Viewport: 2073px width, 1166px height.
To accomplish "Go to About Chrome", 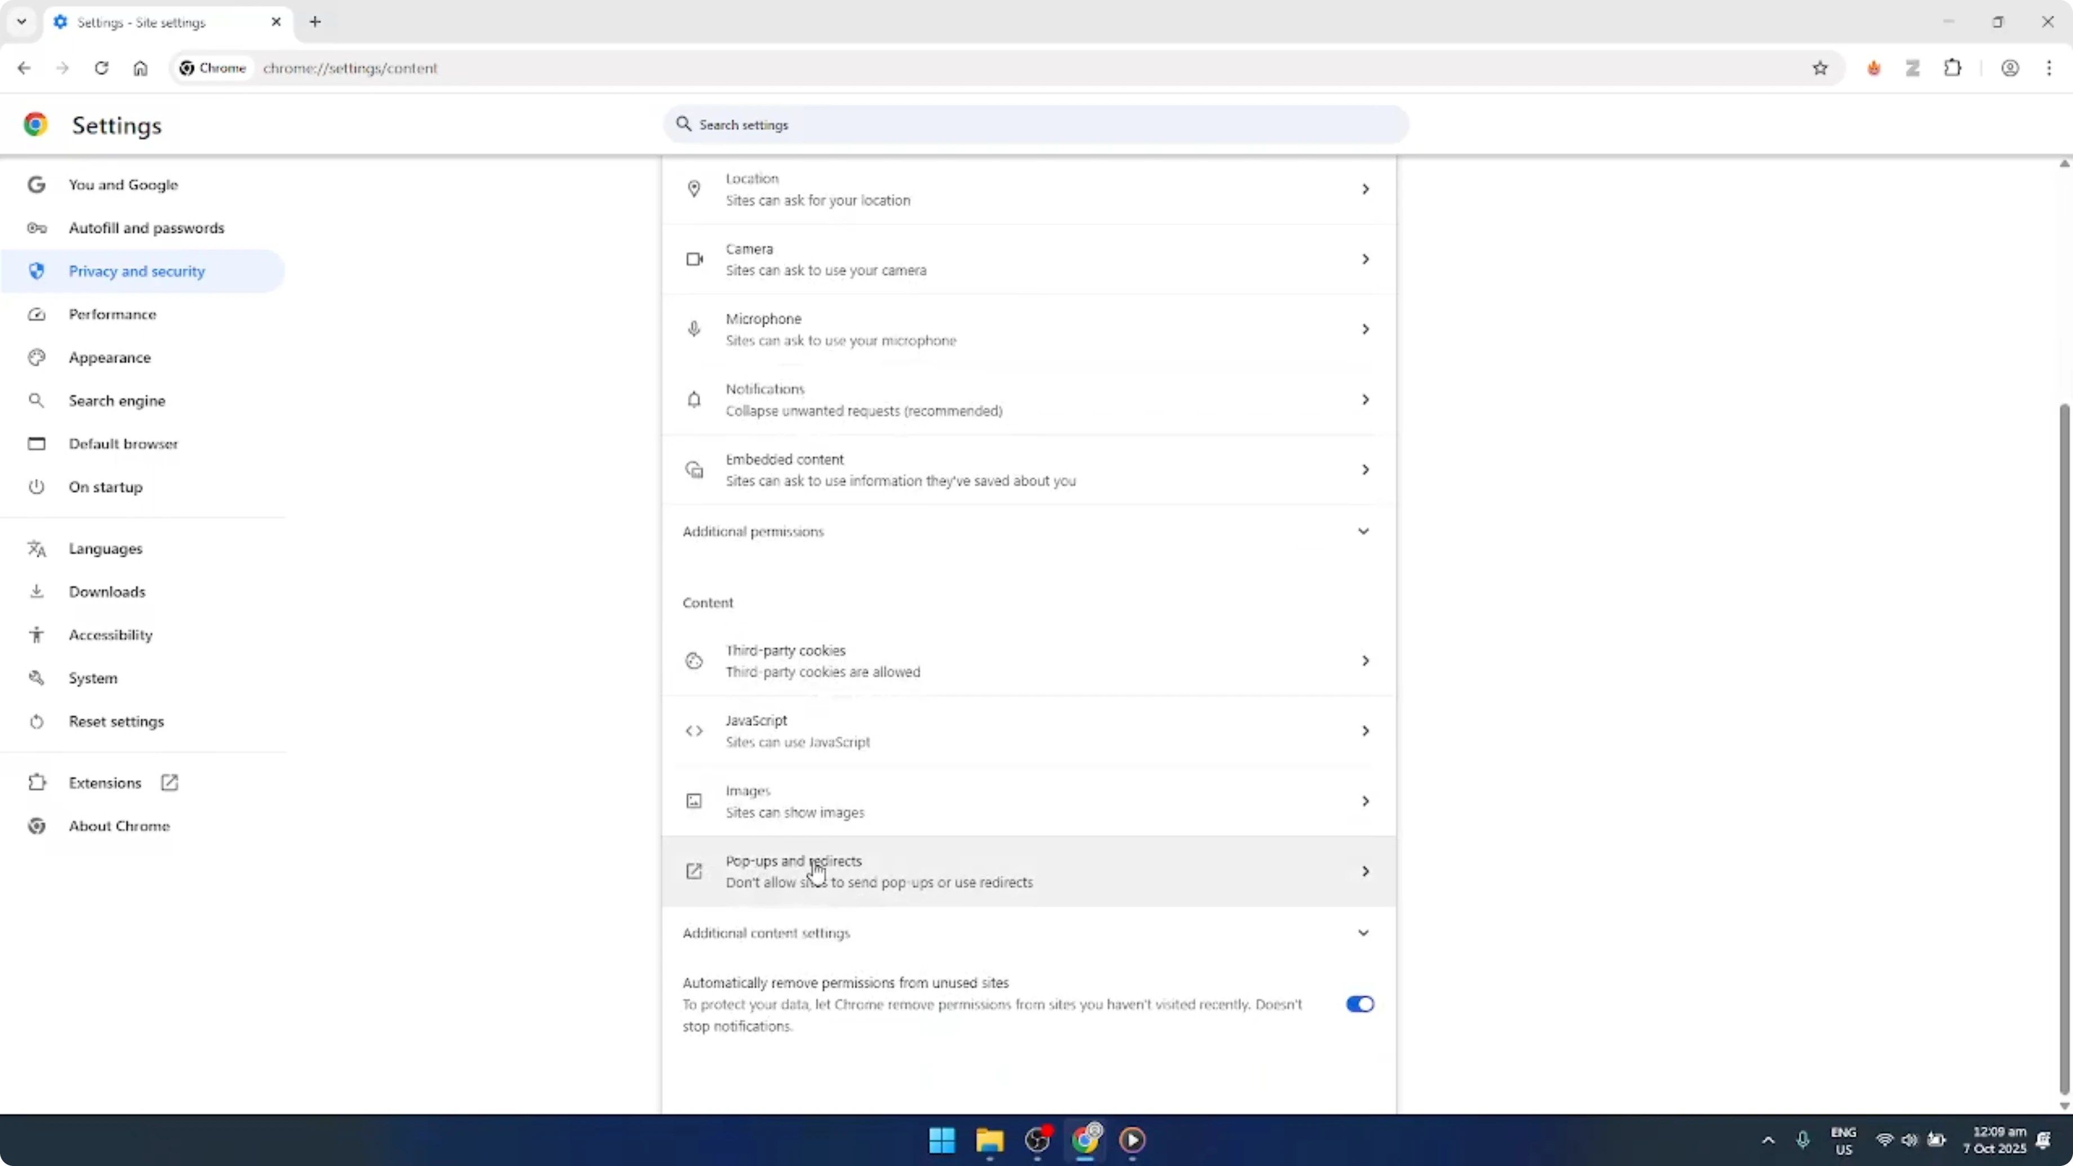I will coord(119,825).
